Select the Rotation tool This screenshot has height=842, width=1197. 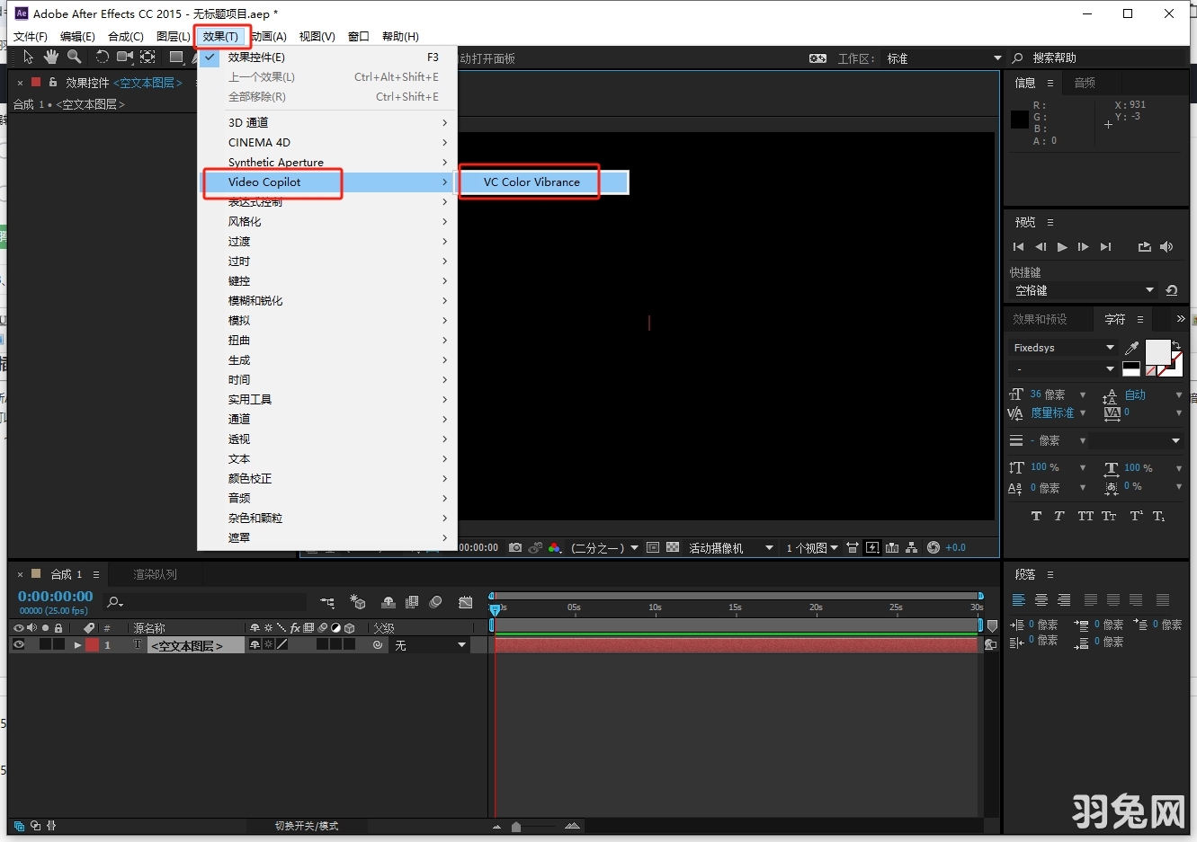(104, 57)
